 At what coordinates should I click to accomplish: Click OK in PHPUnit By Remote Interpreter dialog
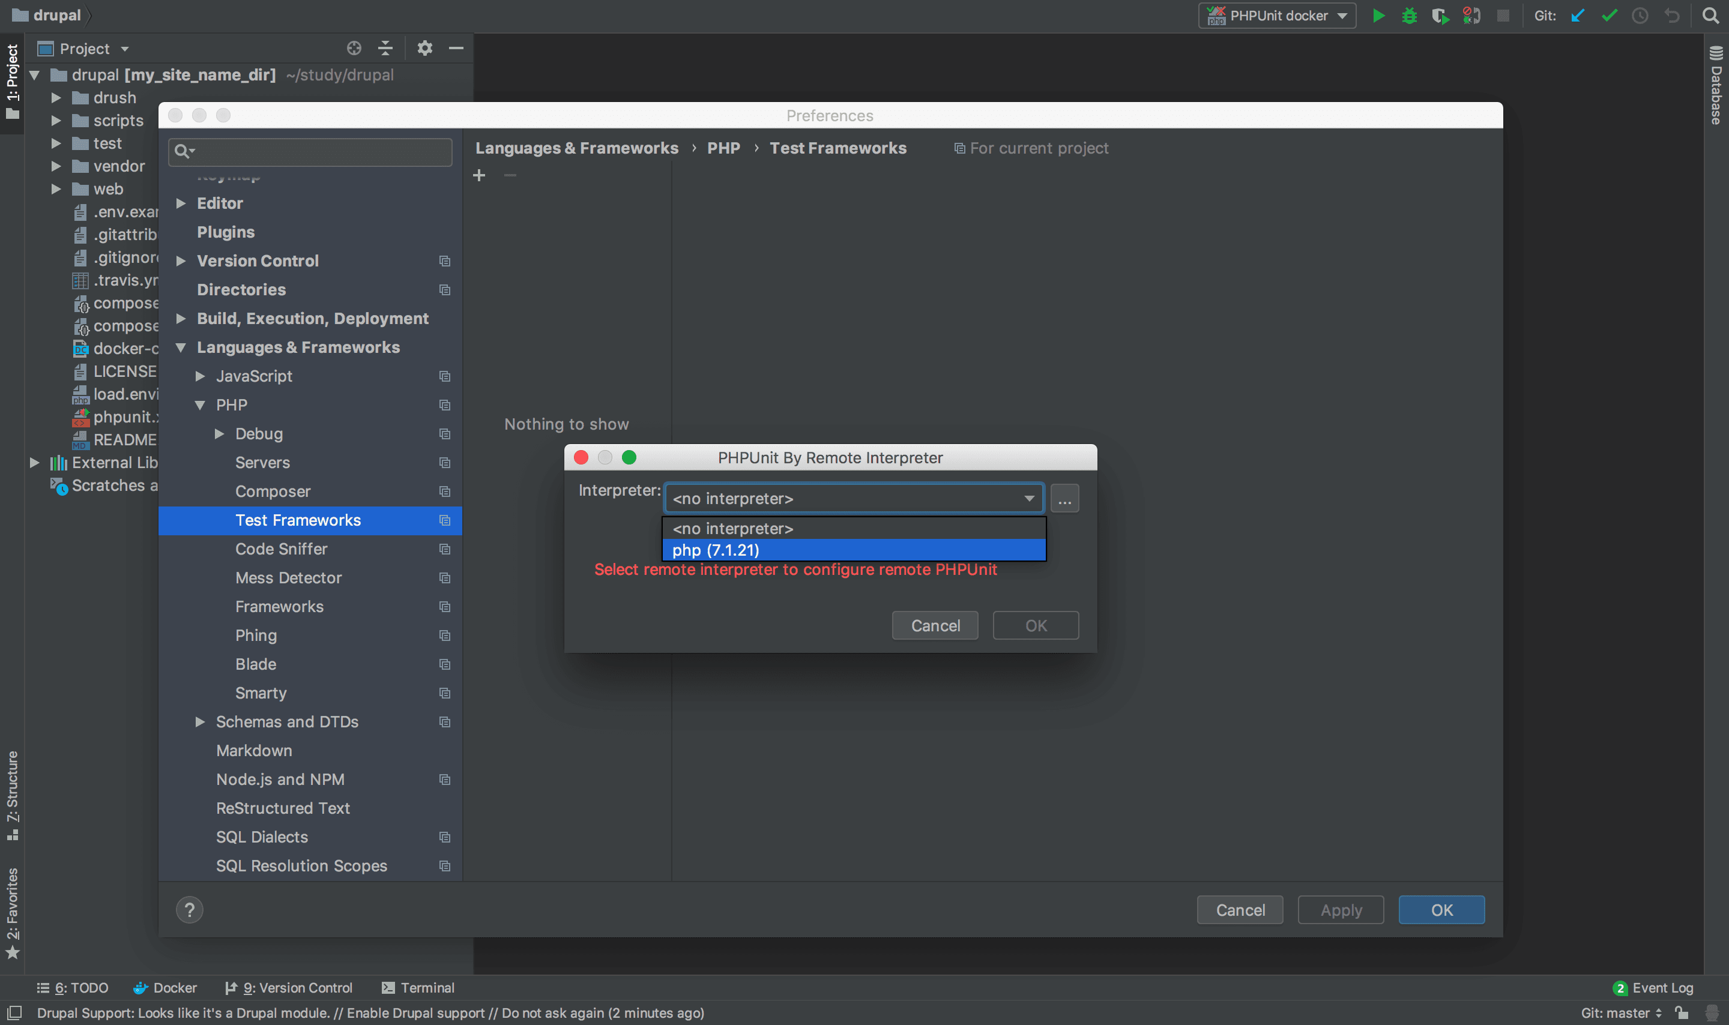point(1036,625)
